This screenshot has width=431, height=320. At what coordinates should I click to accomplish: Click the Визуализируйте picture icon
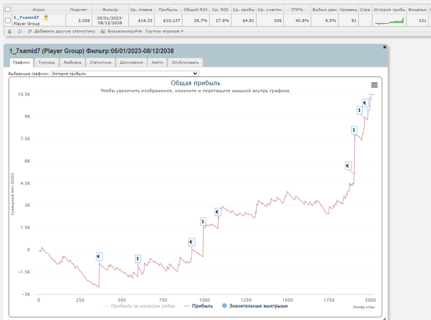point(103,31)
